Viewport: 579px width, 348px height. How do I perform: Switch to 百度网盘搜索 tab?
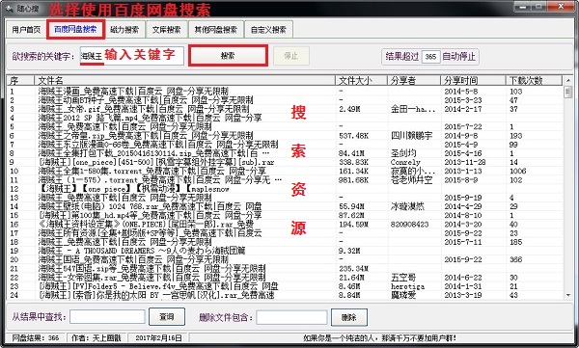click(x=75, y=29)
